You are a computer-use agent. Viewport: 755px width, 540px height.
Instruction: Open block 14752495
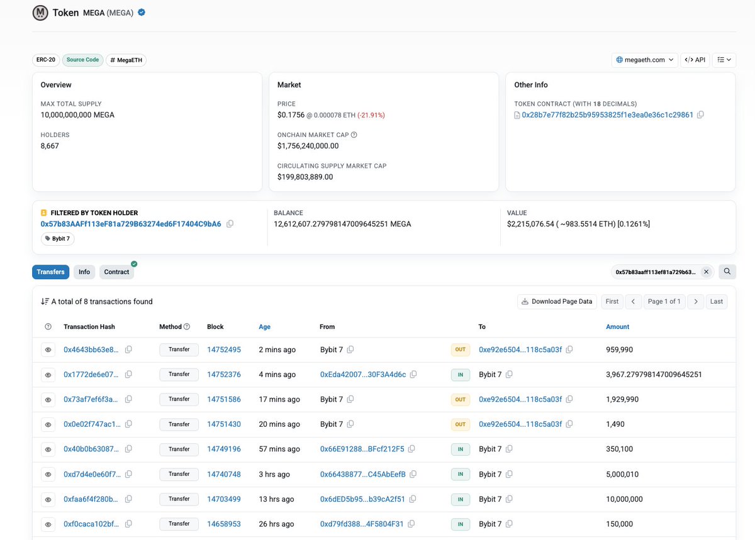point(224,350)
